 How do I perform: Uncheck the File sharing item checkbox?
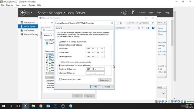(x=47, y=57)
